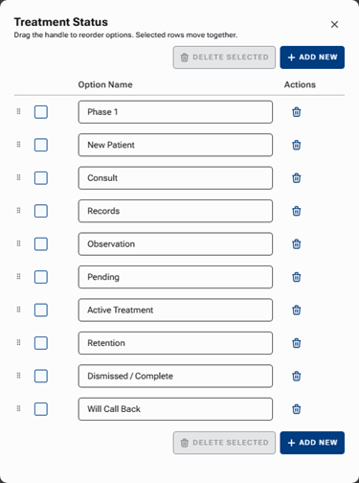Select the Pending row checkbox
Image resolution: width=359 pixels, height=483 pixels.
coord(41,277)
